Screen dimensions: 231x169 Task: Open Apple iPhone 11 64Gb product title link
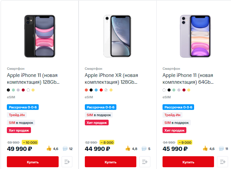point(188,79)
